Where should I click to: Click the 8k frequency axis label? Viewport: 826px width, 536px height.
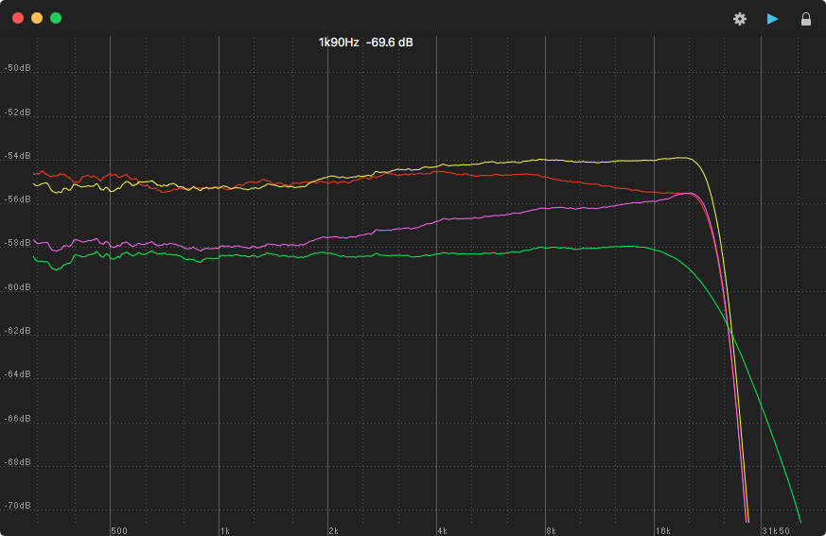tap(550, 530)
